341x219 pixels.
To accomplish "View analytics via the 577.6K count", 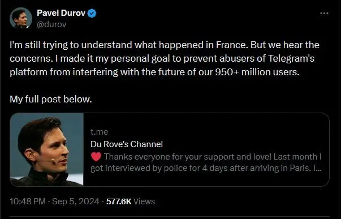I will pos(119,201).
